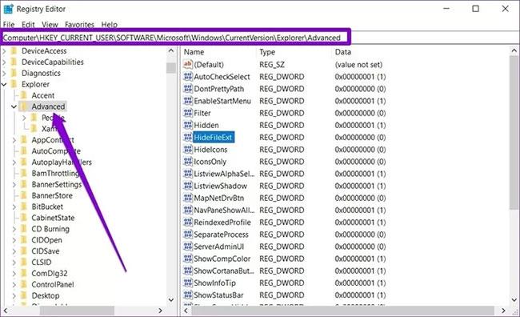Select the Desktop folder icon in tree
Screen dimensions: 520x317
24,295
